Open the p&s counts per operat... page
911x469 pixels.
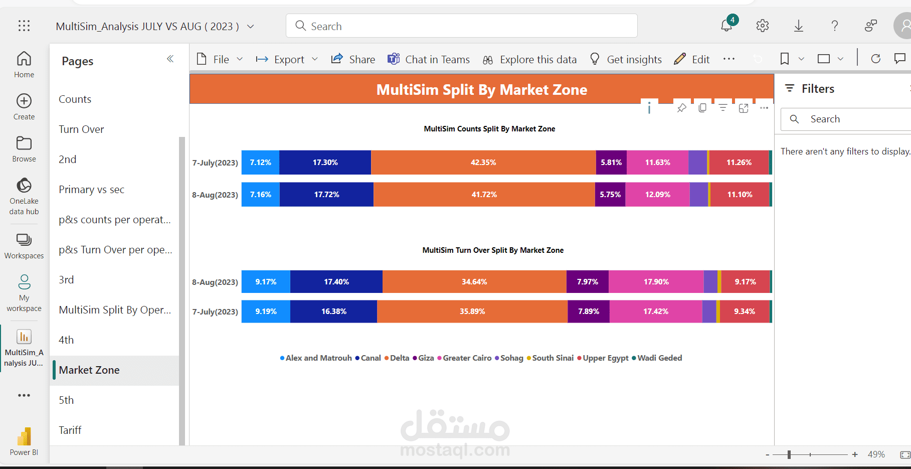point(114,220)
